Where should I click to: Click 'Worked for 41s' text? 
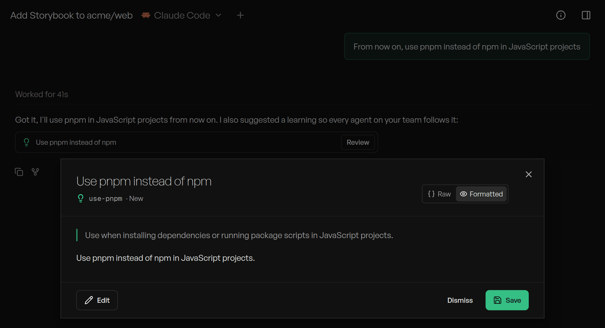tap(42, 94)
